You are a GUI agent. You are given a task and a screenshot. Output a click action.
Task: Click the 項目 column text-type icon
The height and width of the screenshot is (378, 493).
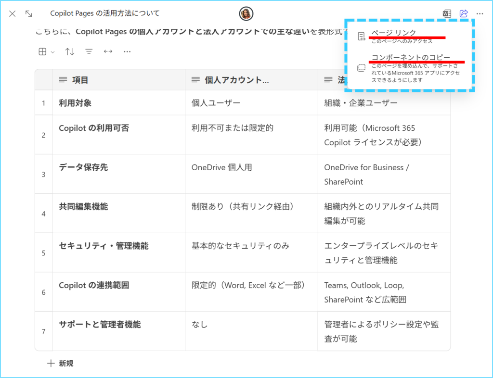point(63,80)
